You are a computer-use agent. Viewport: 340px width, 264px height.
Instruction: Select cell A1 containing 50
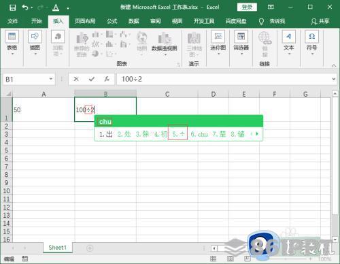point(44,110)
